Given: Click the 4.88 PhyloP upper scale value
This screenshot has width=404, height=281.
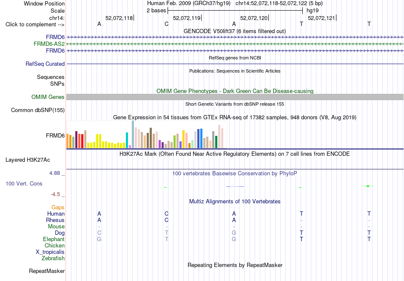Looking at the screenshot, I should point(54,173).
